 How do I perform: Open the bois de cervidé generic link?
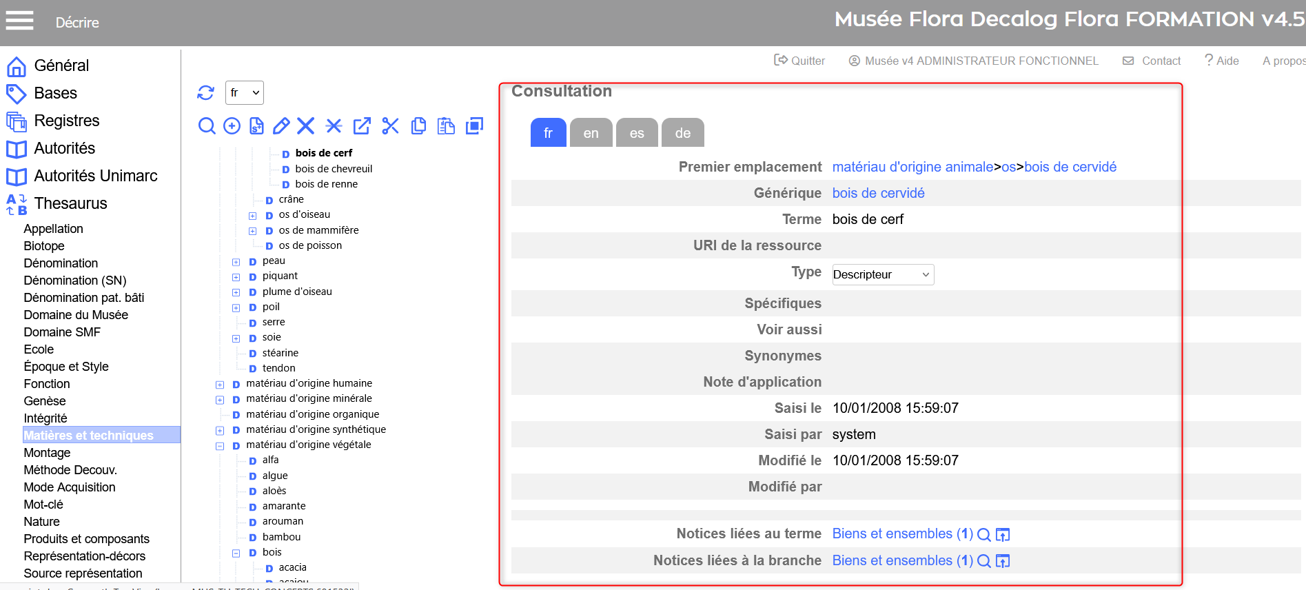point(878,193)
